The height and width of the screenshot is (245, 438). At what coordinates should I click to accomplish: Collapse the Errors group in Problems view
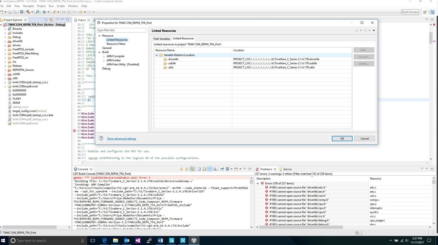(258, 183)
